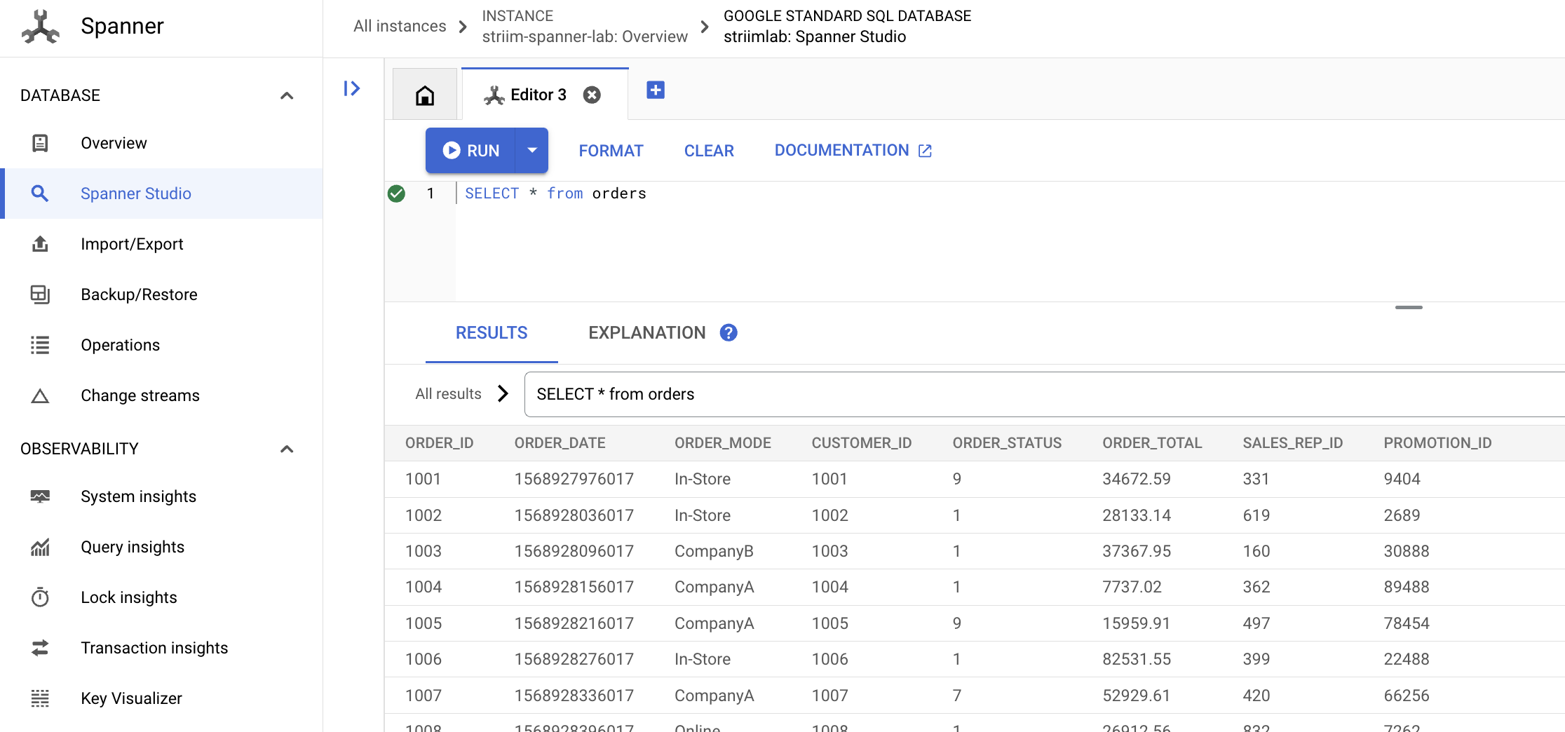This screenshot has height=732, width=1565.
Task: Click the Lock insights timer icon
Action: pos(40,597)
